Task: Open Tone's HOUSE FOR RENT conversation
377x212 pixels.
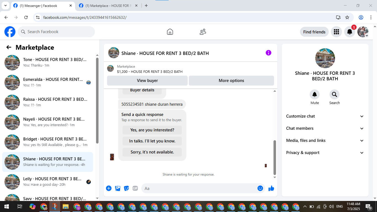Action: coord(47,63)
